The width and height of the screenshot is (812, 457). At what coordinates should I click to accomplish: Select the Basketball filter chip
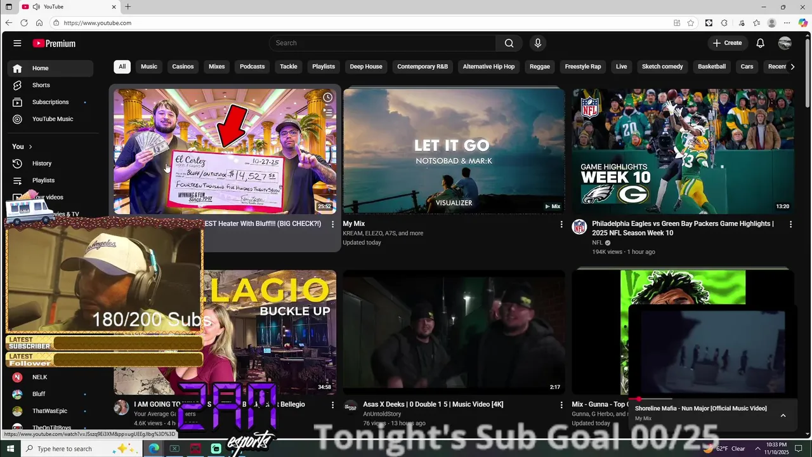click(712, 67)
